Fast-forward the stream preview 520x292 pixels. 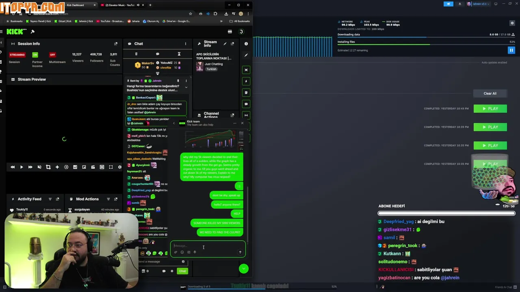click(30, 167)
